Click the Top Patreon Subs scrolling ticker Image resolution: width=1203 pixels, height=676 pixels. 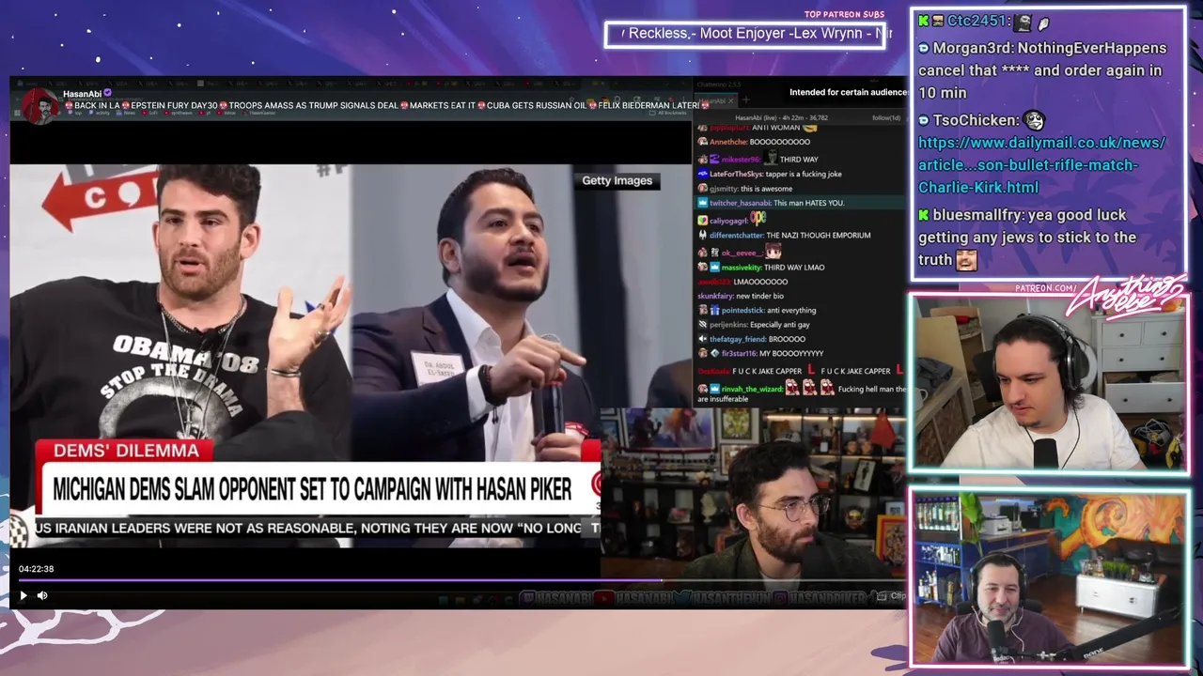pyautogui.click(x=744, y=34)
